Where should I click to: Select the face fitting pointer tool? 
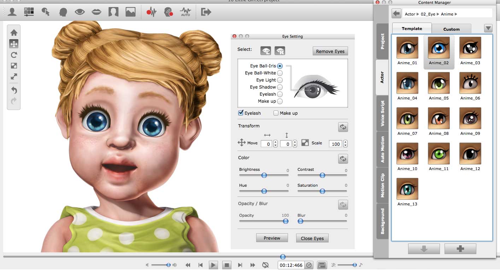pos(46,12)
